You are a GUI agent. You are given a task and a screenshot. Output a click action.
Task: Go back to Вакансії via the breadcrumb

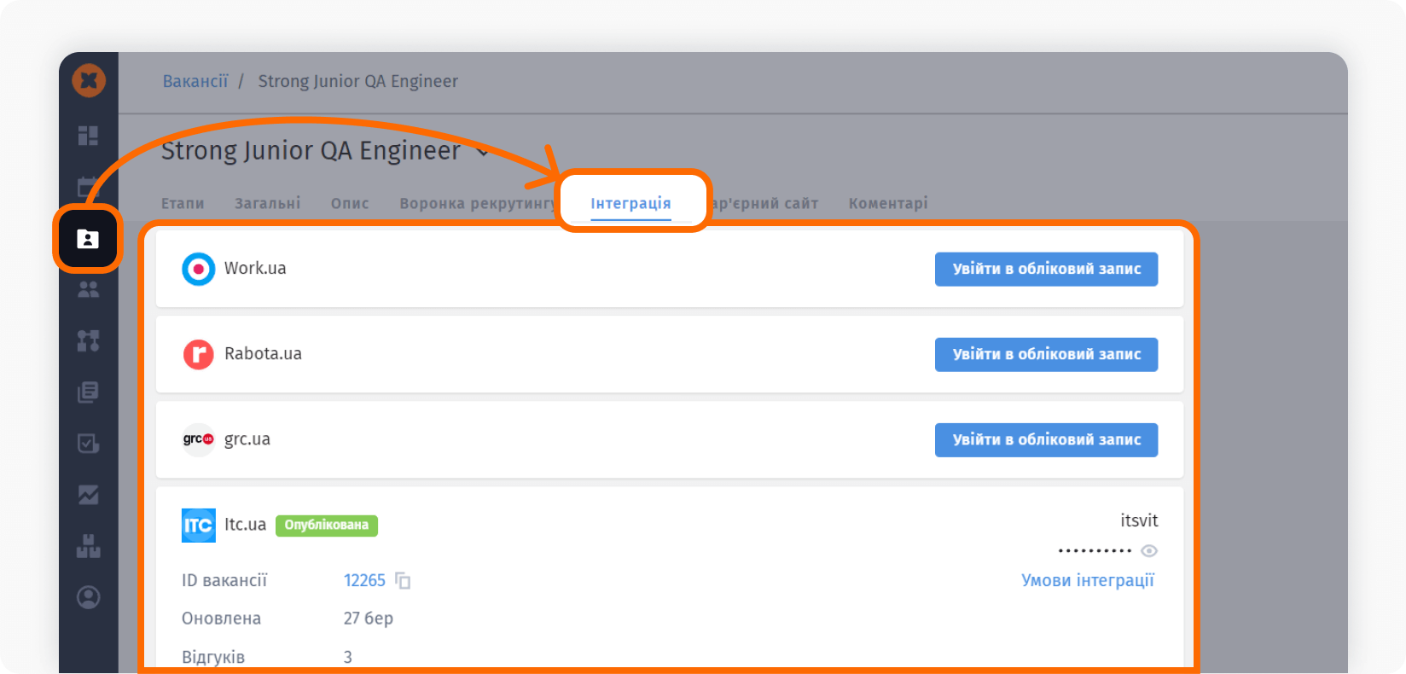point(195,81)
